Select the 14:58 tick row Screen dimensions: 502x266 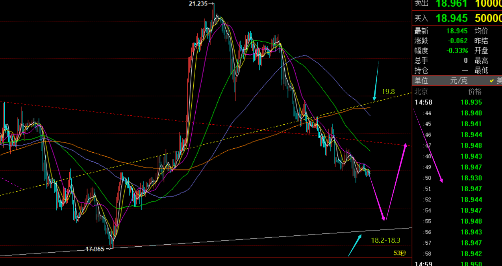pyautogui.click(x=457, y=102)
